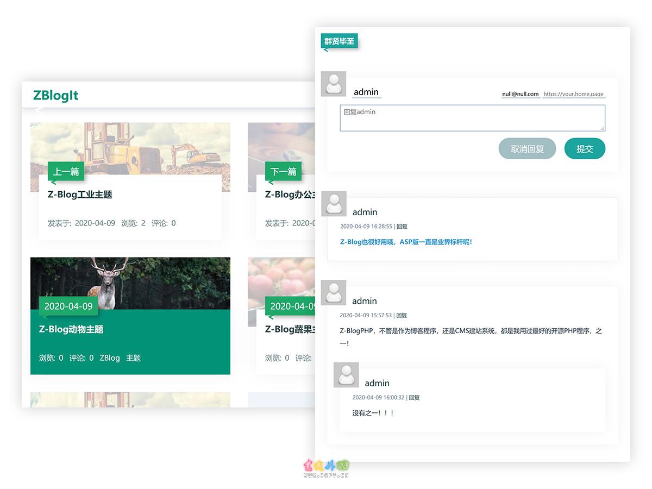
Task: Open the admin author name on the 16:00:32 reply
Action: (377, 383)
